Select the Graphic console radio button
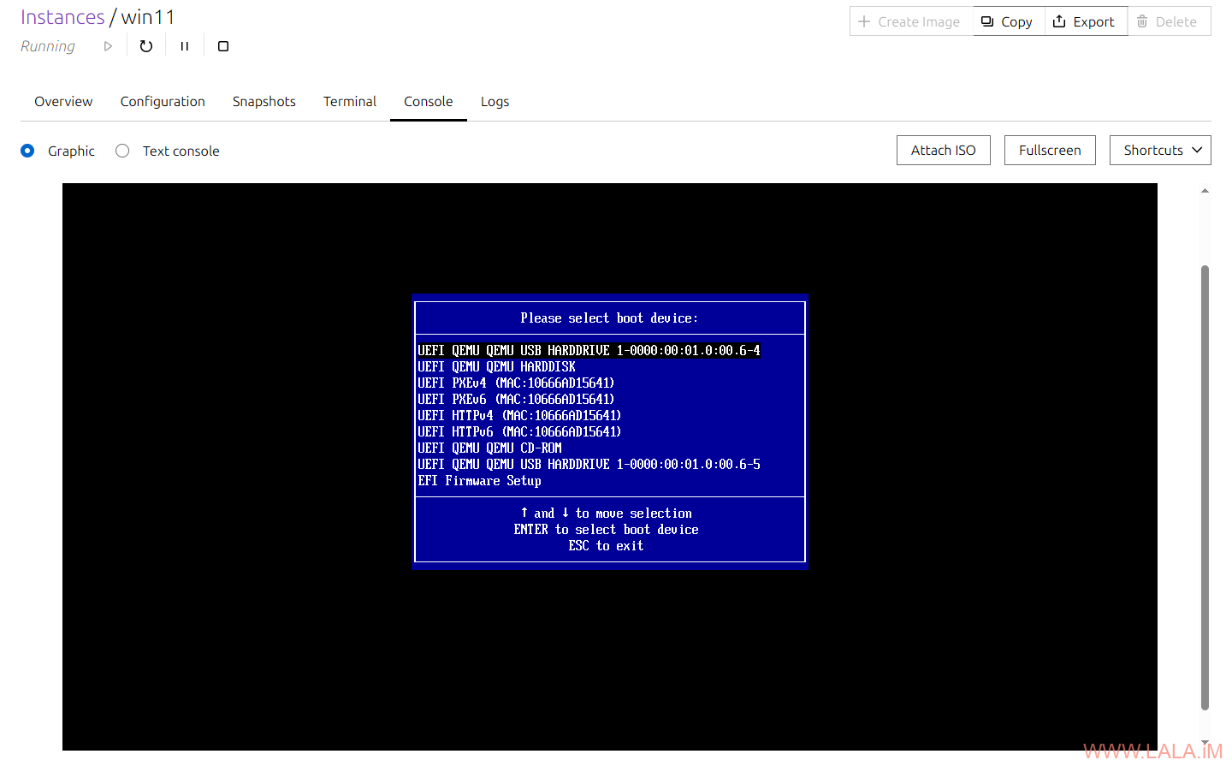This screenshot has height=766, width=1232. pyautogui.click(x=27, y=151)
